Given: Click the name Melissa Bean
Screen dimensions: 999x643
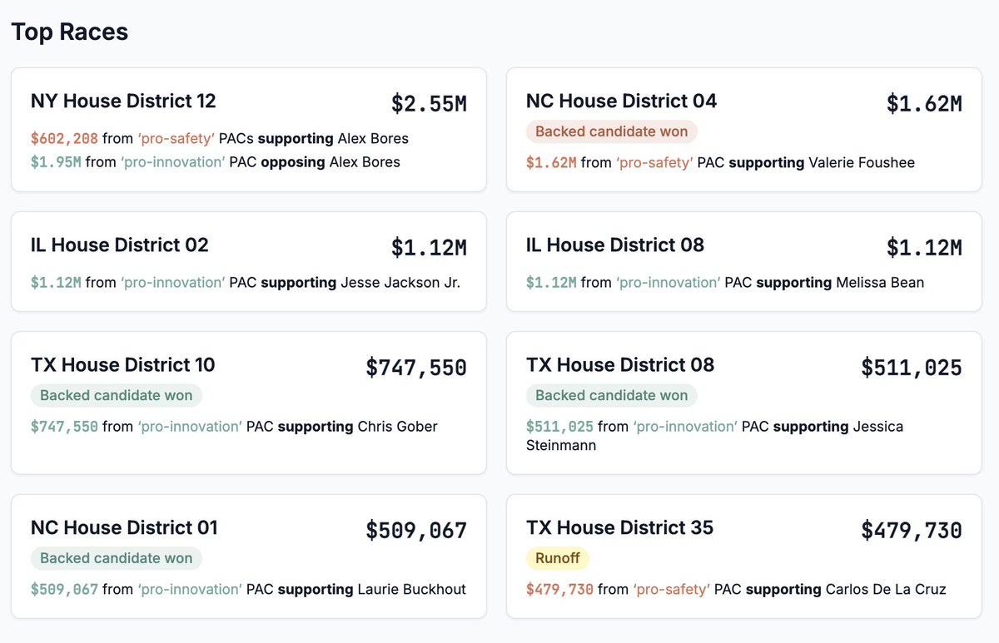Looking at the screenshot, I should pyautogui.click(x=880, y=283).
